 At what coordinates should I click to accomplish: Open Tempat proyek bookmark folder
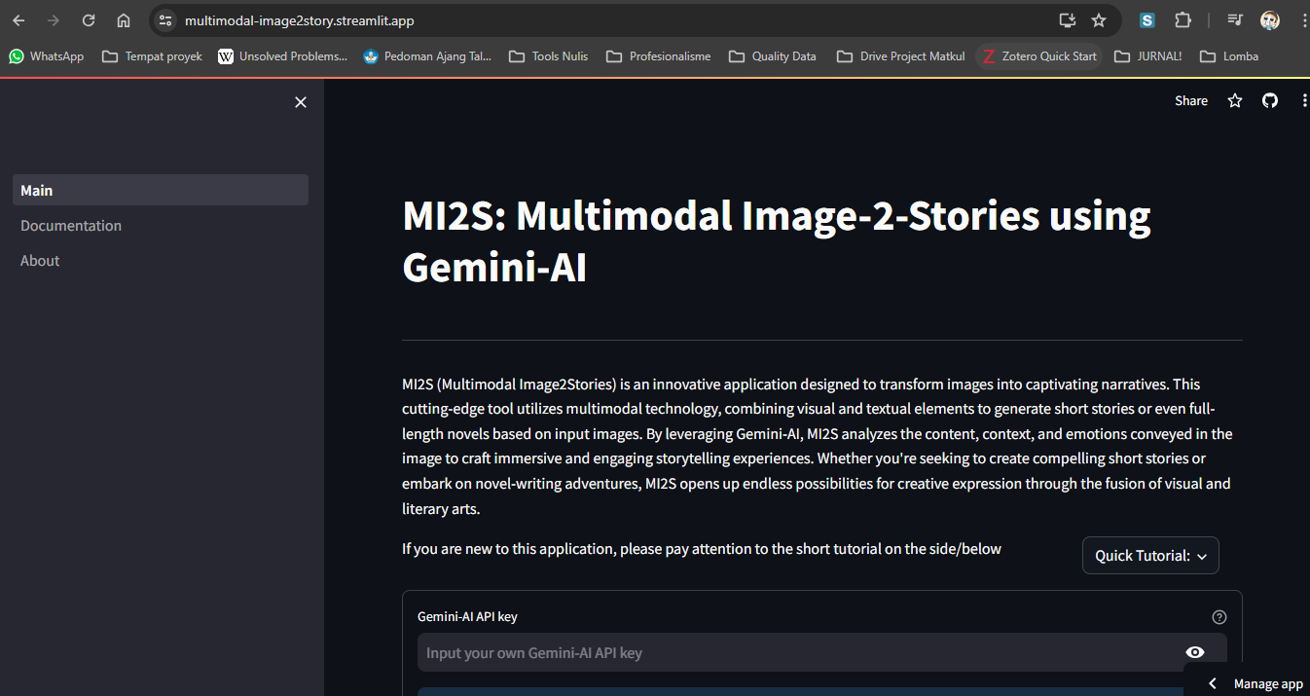click(152, 56)
